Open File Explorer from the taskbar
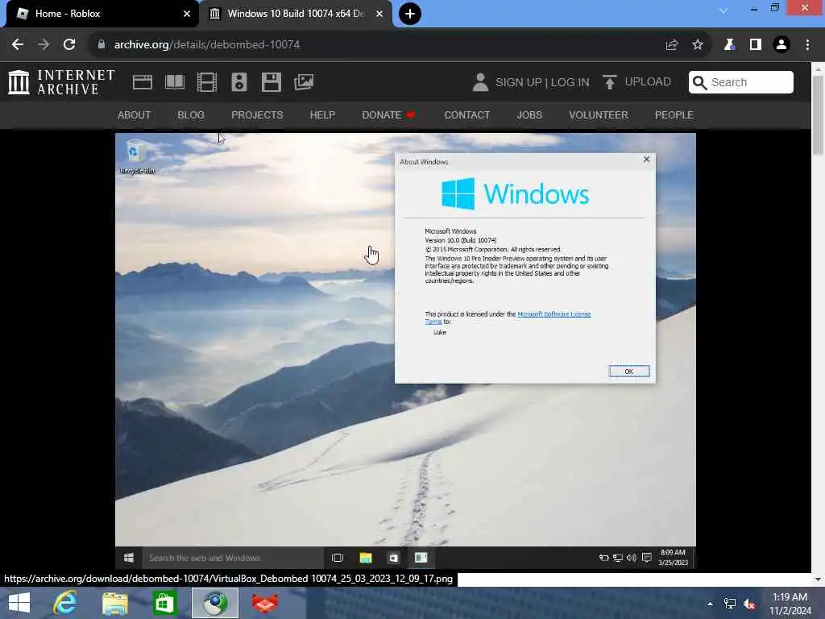Screen dimensions: 825x619 (x=114, y=603)
